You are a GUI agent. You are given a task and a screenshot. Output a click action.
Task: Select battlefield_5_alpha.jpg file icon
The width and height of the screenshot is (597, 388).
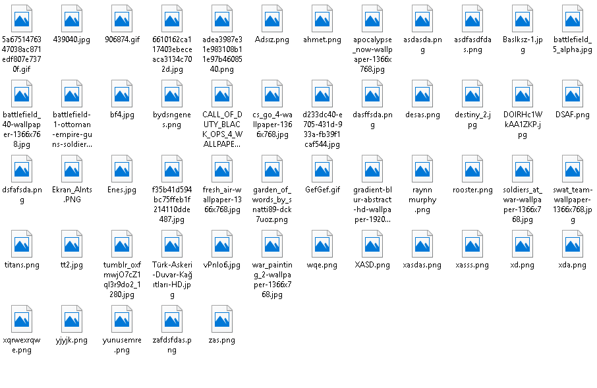pyautogui.click(x=572, y=18)
